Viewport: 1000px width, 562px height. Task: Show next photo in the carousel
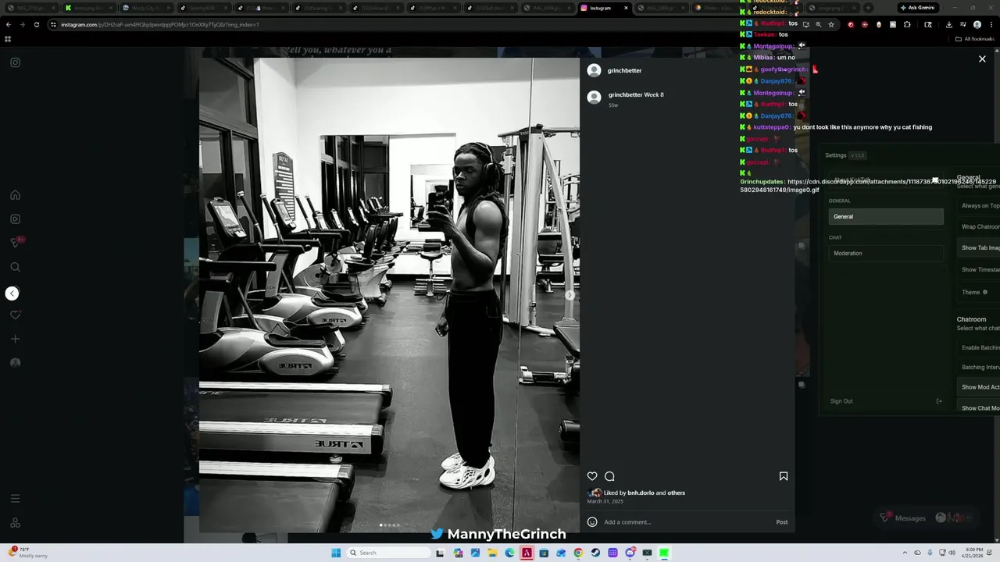click(x=570, y=295)
